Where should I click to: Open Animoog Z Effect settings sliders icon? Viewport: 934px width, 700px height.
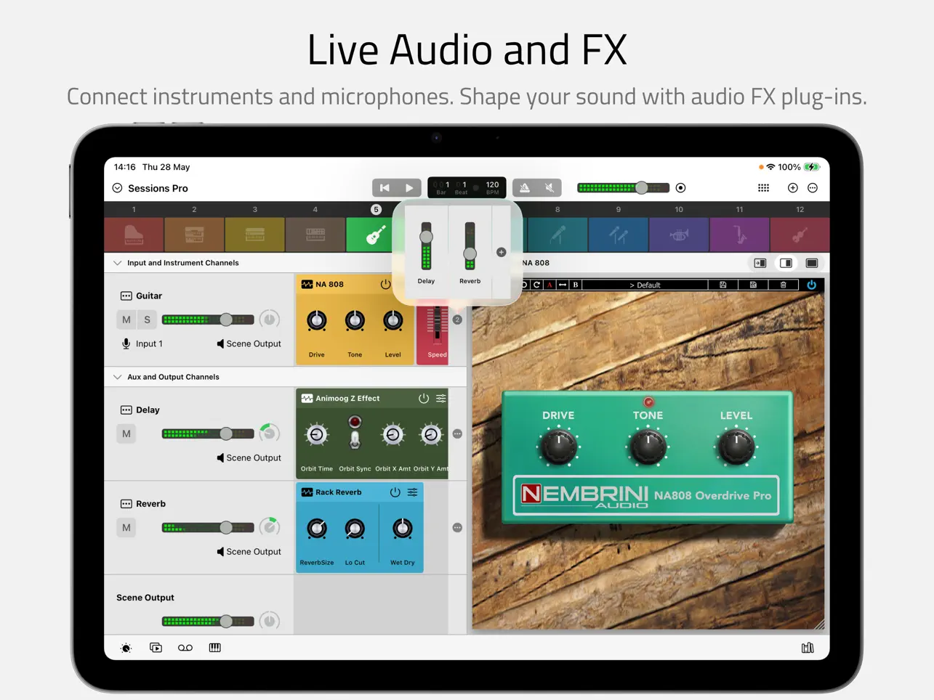[441, 398]
